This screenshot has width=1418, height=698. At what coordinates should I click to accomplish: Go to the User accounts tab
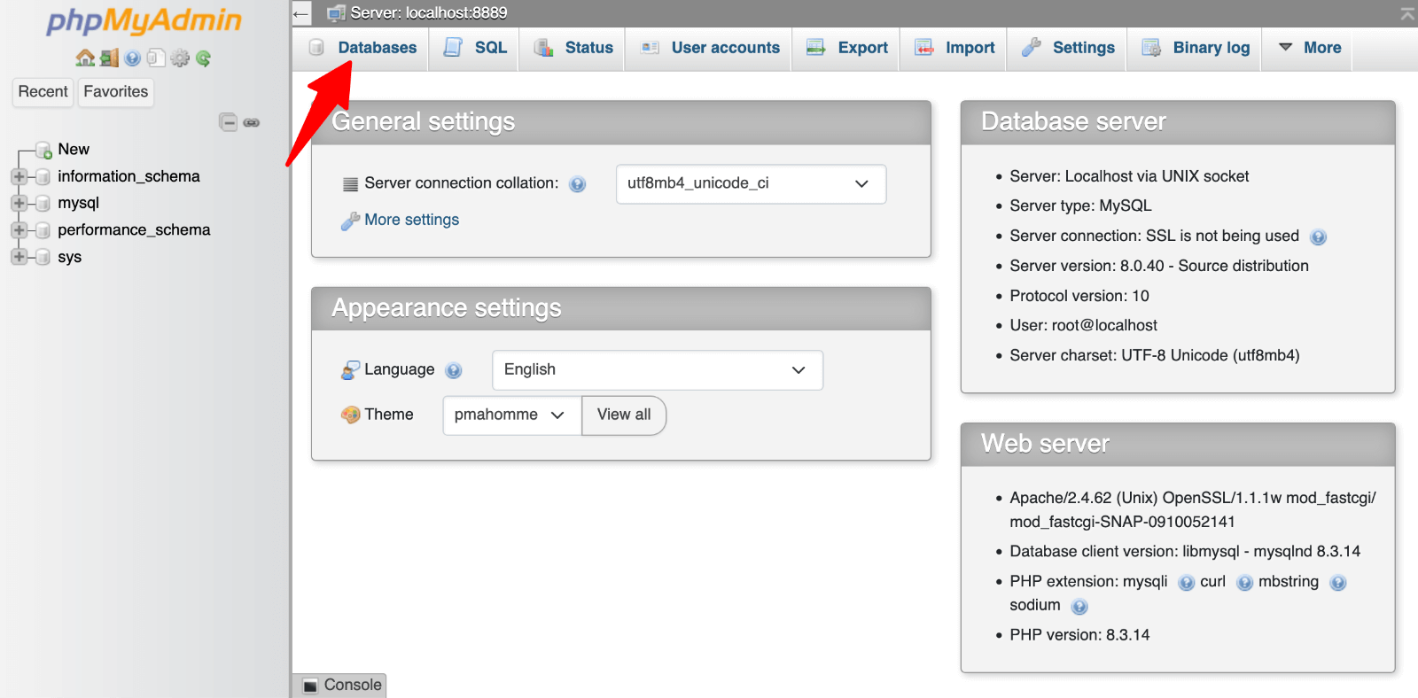[x=709, y=48]
